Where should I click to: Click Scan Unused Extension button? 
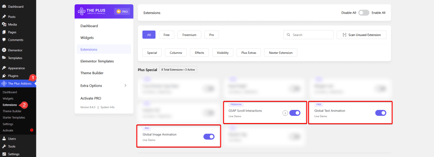[x=362, y=35]
